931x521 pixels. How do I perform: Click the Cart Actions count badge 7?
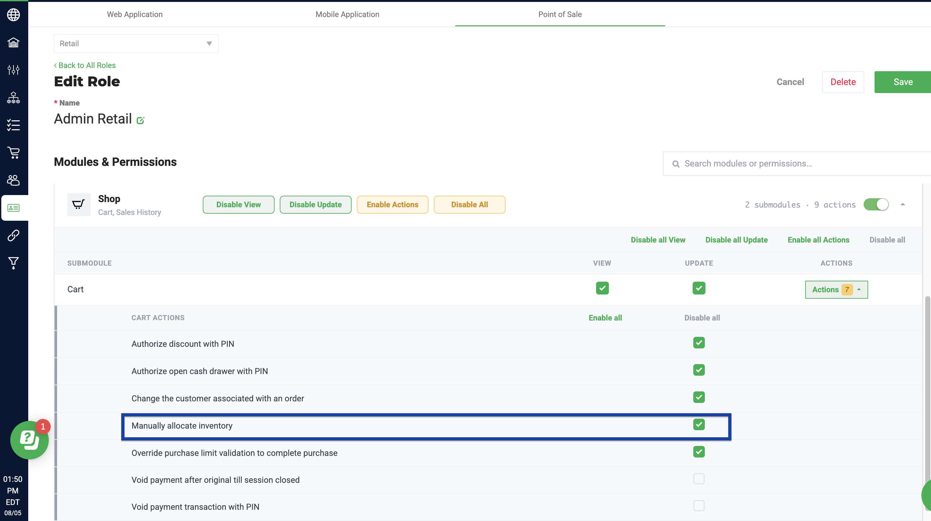pyautogui.click(x=847, y=290)
